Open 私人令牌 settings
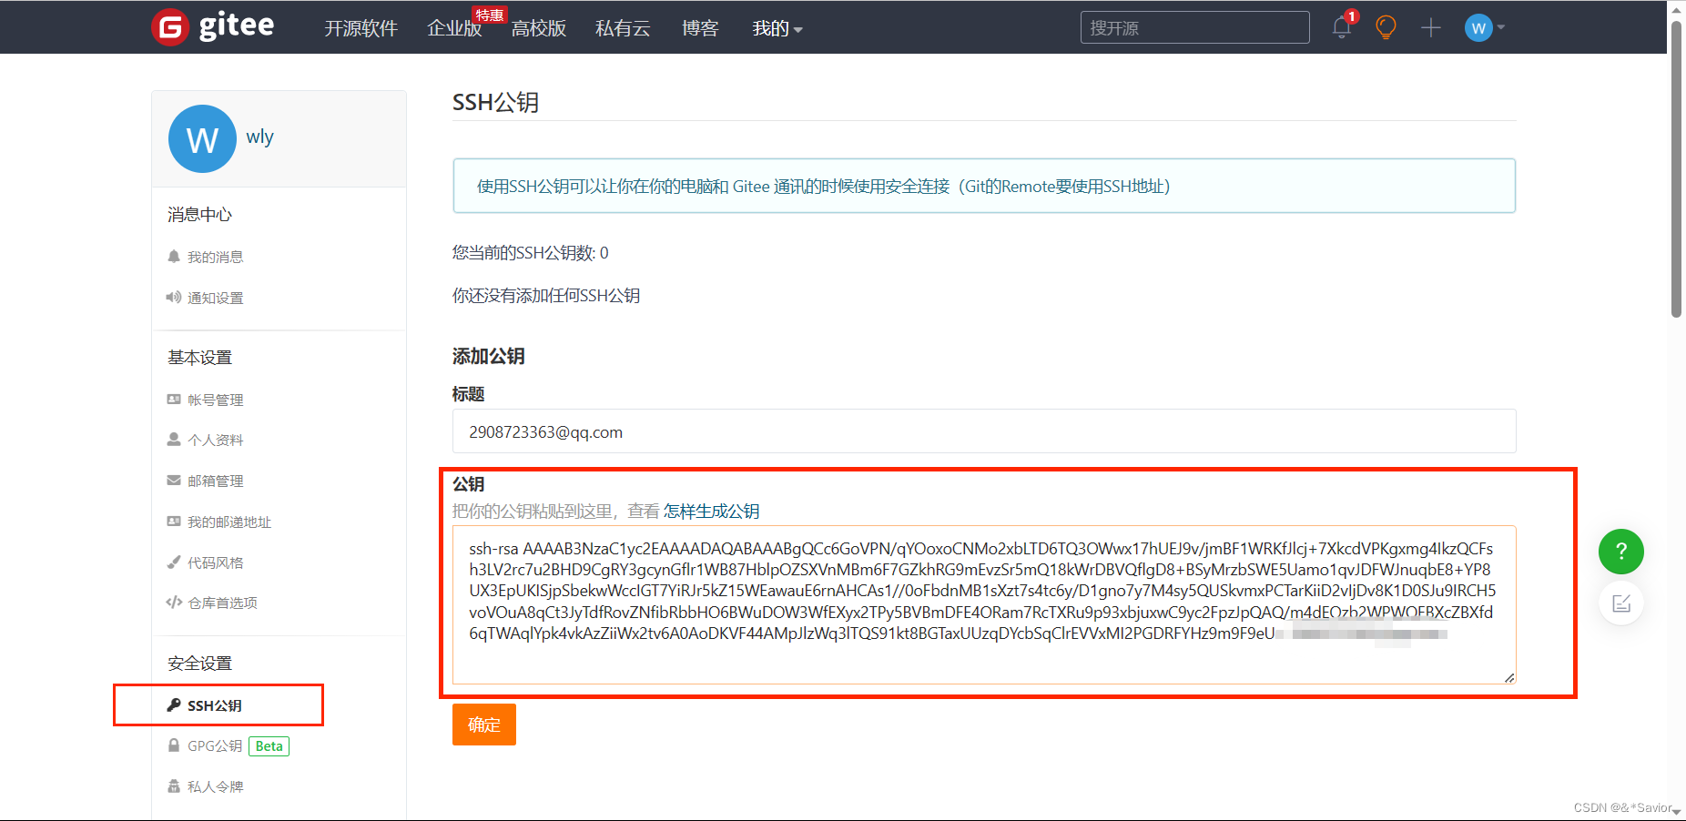Image resolution: width=1686 pixels, height=821 pixels. (x=216, y=787)
